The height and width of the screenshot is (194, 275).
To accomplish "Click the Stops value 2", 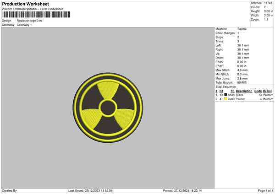I will [238, 38].
